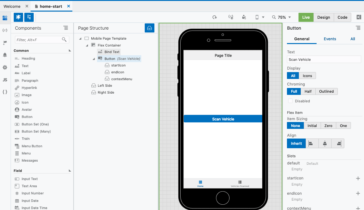Click the Page Structure slots toggle icon
This screenshot has width=364, height=210.
click(x=149, y=28)
